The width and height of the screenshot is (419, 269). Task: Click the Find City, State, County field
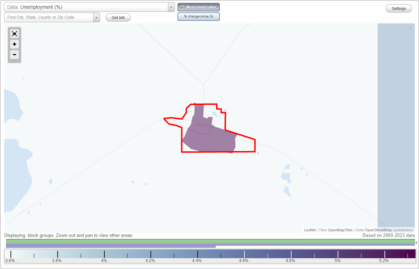coord(49,17)
